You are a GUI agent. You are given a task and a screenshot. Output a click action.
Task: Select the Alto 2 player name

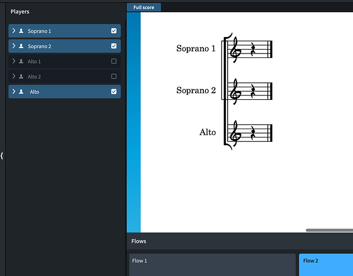tap(34, 77)
